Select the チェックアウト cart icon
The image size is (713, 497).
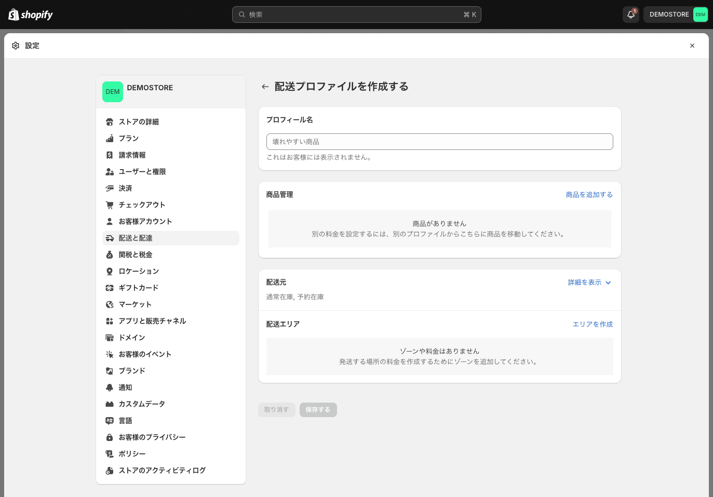point(110,204)
